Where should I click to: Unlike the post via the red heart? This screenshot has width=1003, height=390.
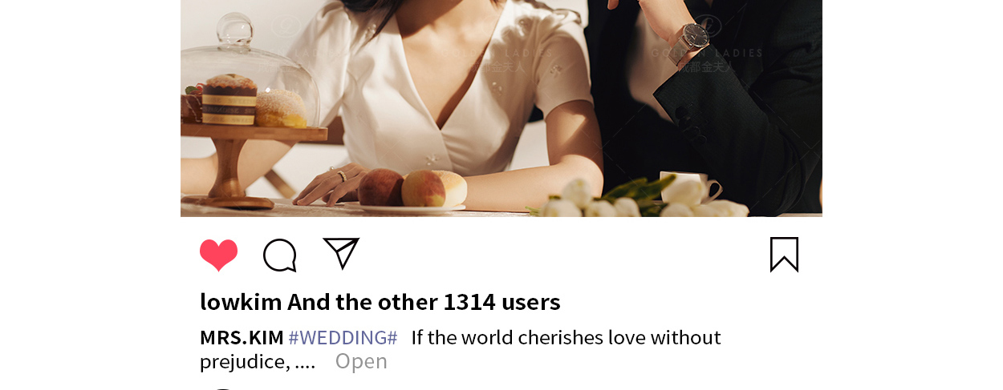click(218, 255)
